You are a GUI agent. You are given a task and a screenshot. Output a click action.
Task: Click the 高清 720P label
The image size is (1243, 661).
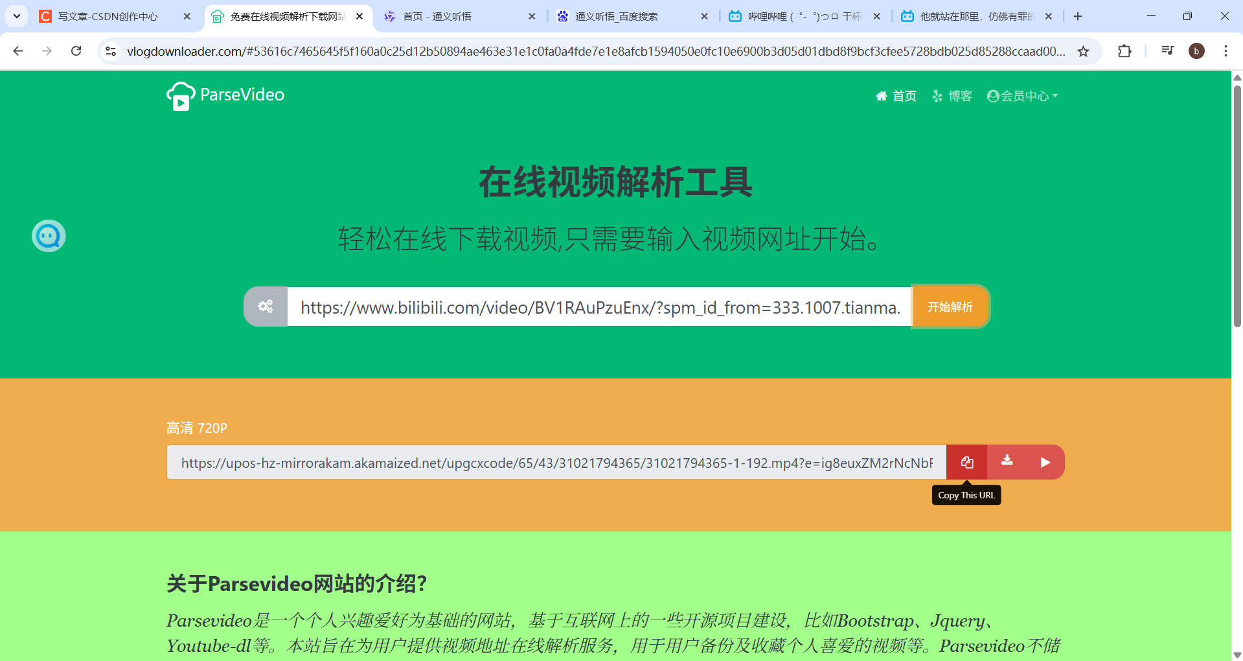pyautogui.click(x=197, y=428)
